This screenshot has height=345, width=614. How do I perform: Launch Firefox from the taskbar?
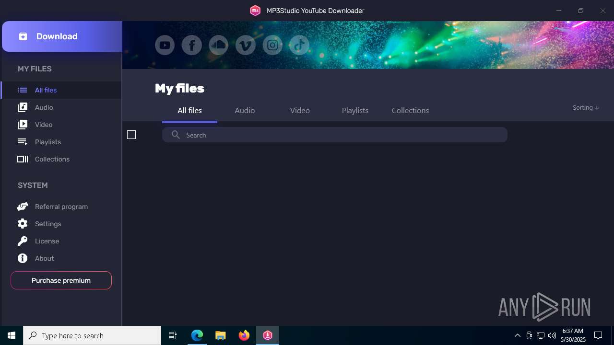pyautogui.click(x=244, y=335)
